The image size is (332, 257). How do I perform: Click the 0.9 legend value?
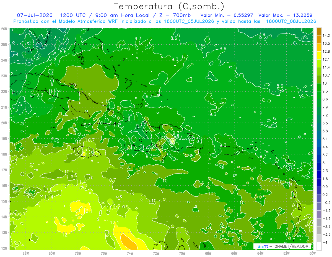point(325,187)
